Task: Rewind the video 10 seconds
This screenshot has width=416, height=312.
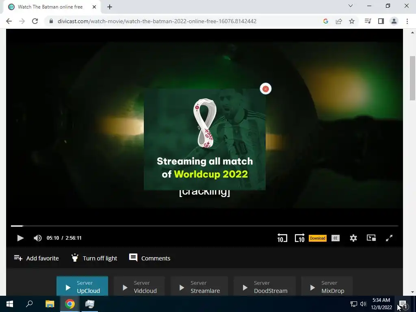Action: tap(282, 238)
